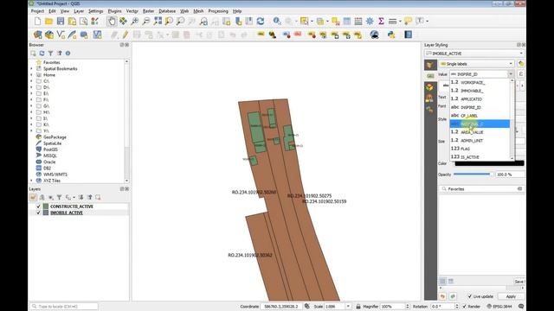Filter the Browser panel
The image size is (554, 311).
50,54
